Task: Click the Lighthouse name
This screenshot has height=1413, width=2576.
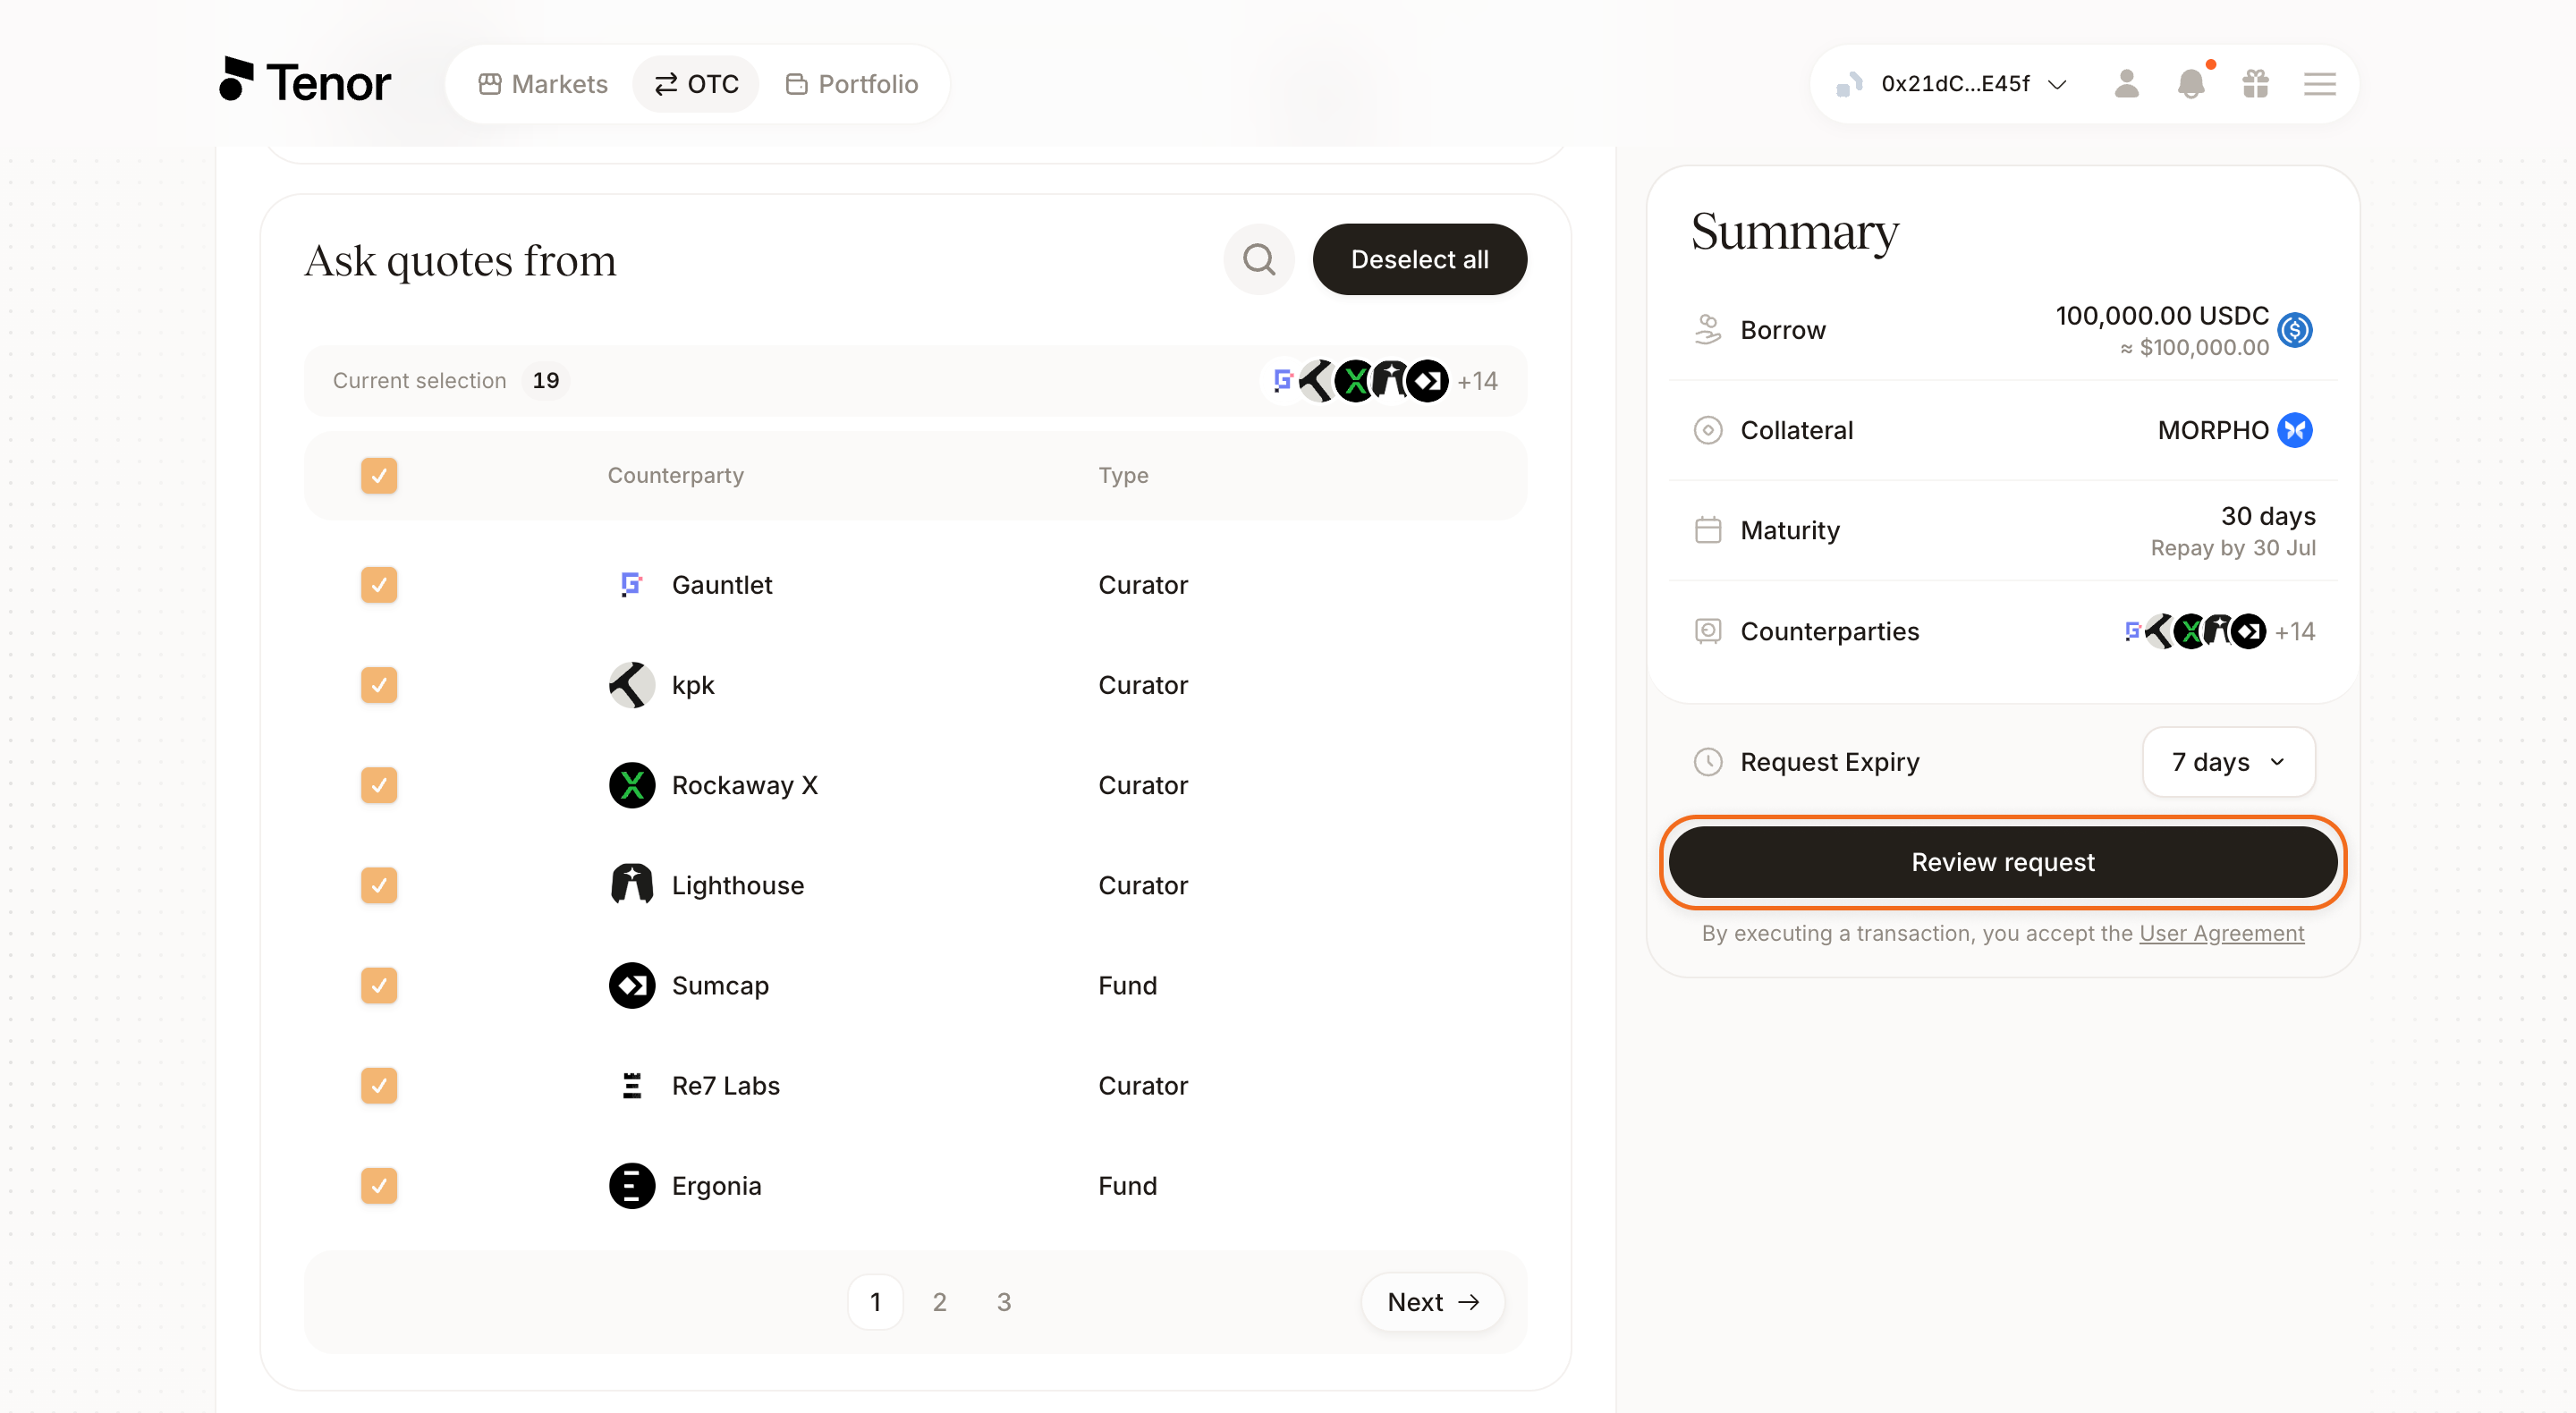Action: pos(737,885)
